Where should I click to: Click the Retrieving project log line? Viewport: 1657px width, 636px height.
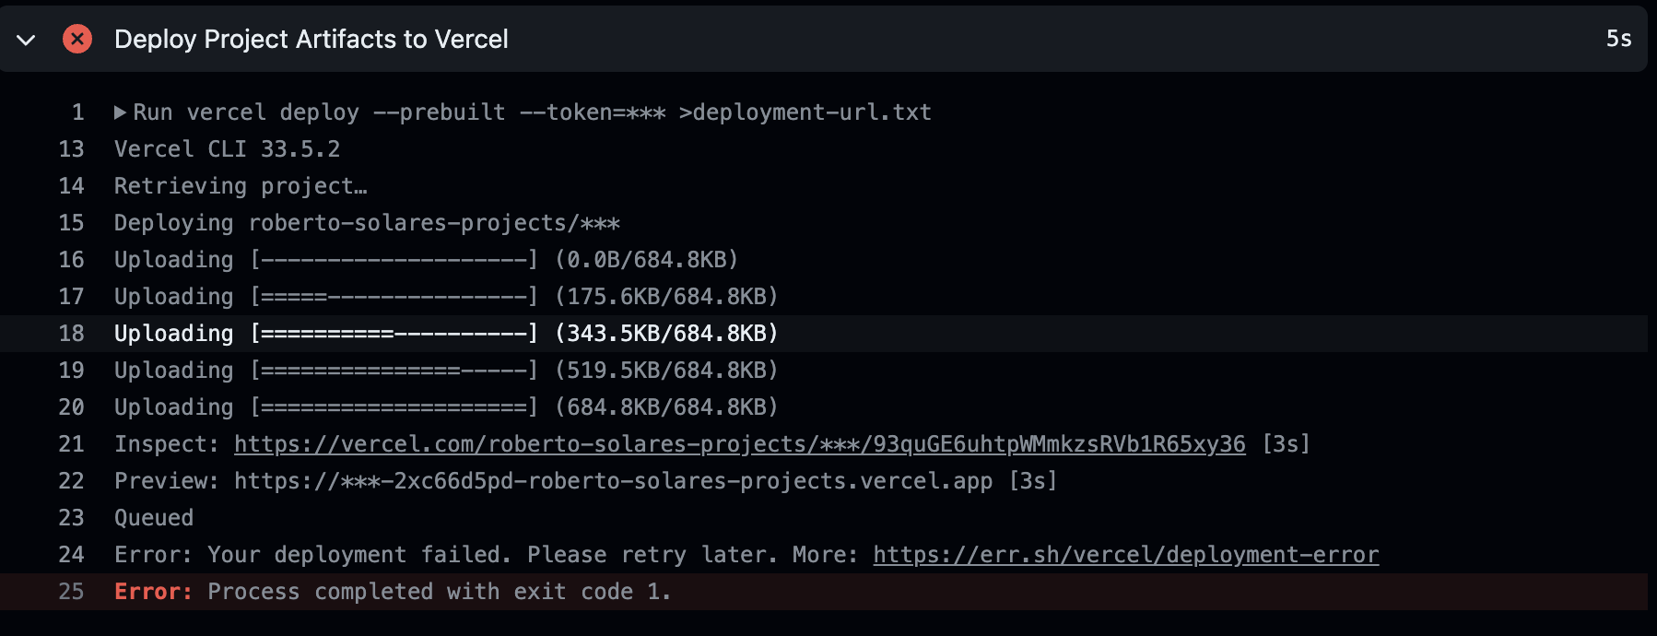[x=240, y=186]
